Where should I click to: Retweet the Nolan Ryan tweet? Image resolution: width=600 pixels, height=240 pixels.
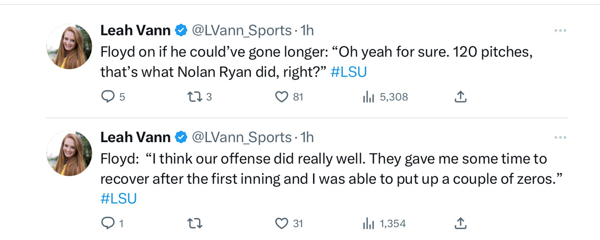point(194,97)
